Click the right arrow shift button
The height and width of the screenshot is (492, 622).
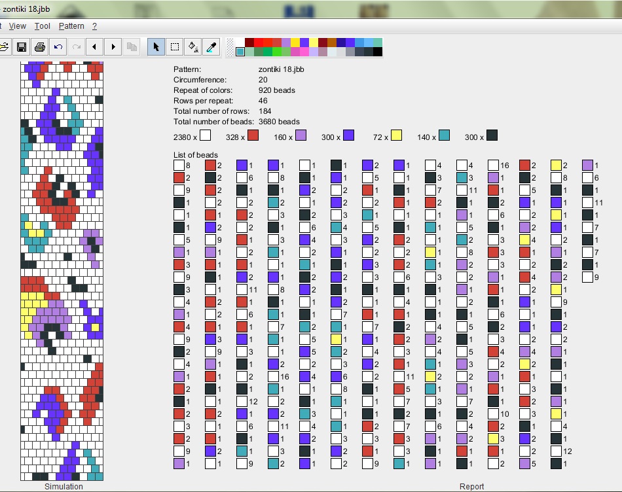click(x=113, y=46)
